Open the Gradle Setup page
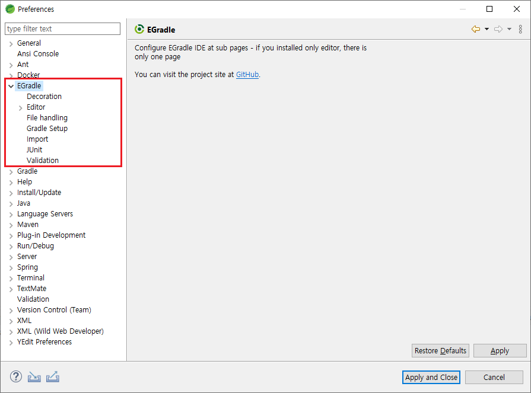Viewport: 531px width, 393px height. (47, 129)
